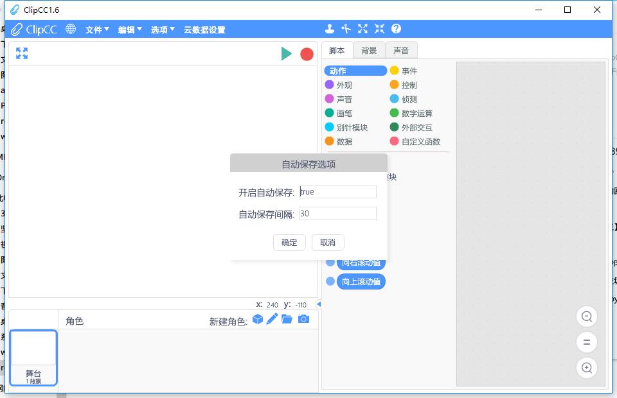Select the 舞台 stage thumbnail
The image size is (617, 398).
pyautogui.click(x=33, y=358)
